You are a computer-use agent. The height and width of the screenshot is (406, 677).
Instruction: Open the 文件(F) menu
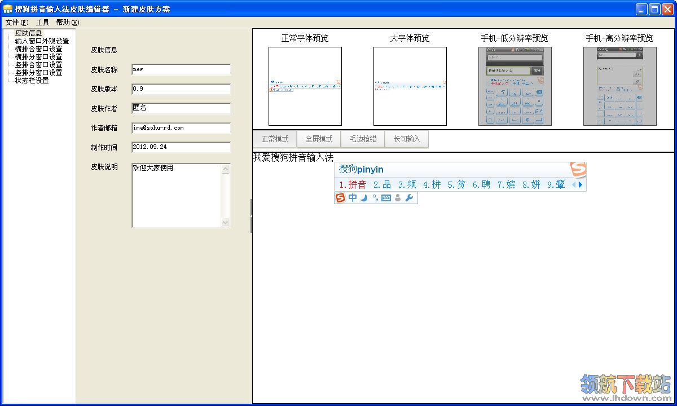[x=16, y=23]
